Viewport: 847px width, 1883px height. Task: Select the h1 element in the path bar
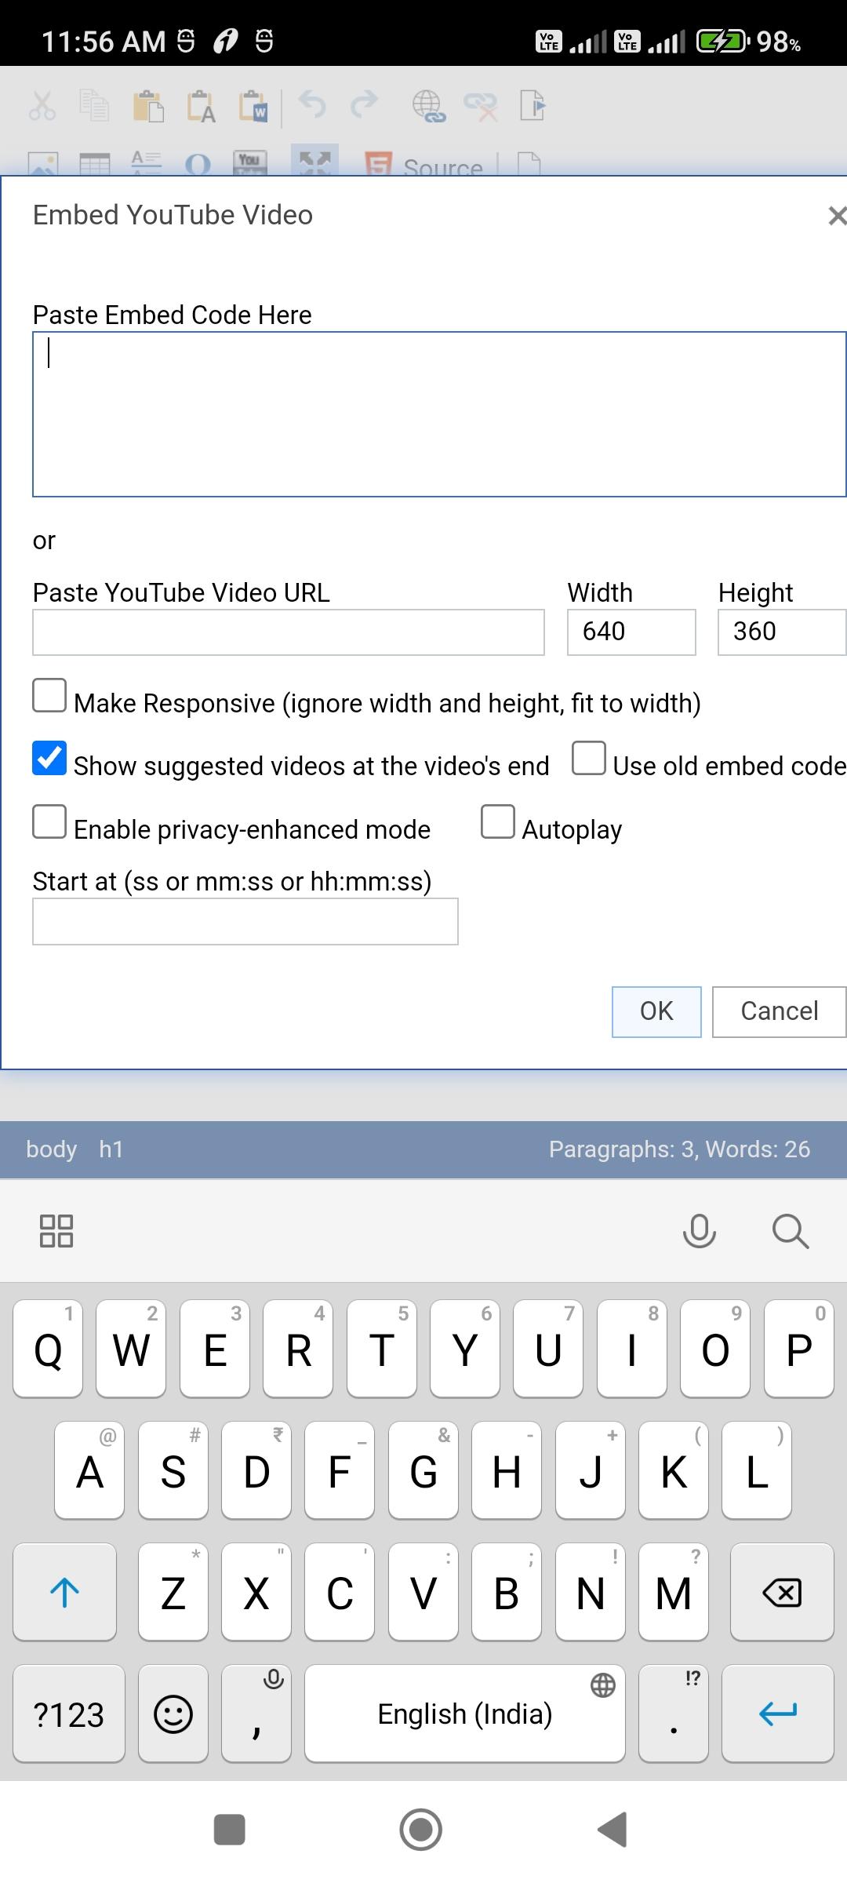pos(111,1149)
